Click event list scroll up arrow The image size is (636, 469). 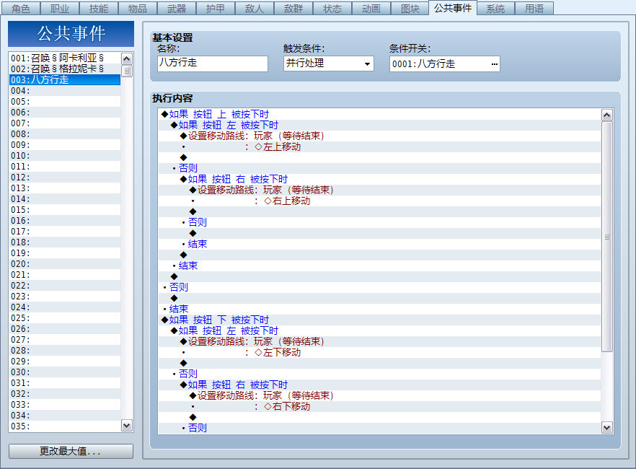(127, 59)
